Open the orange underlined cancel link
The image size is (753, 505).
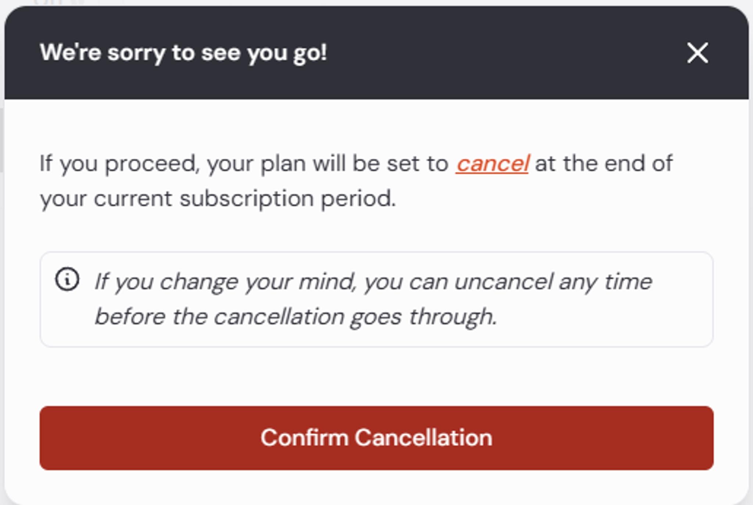[x=492, y=164]
